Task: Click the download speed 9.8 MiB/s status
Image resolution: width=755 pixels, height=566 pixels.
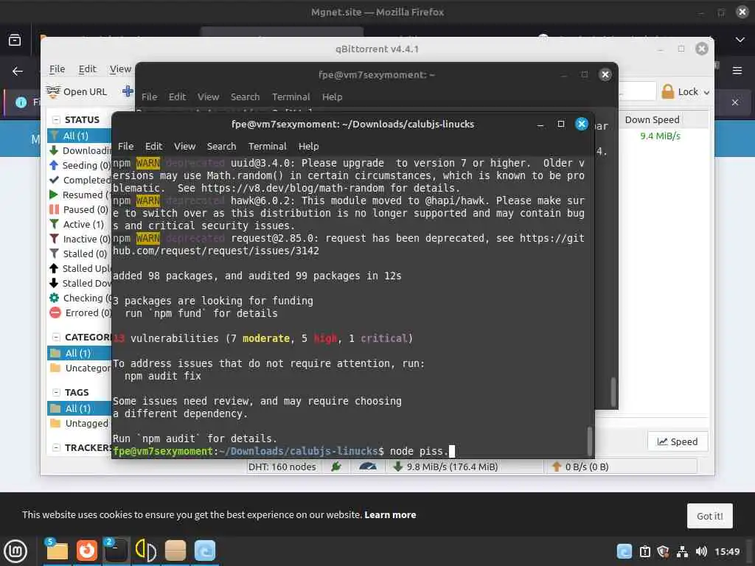Action: 445,467
